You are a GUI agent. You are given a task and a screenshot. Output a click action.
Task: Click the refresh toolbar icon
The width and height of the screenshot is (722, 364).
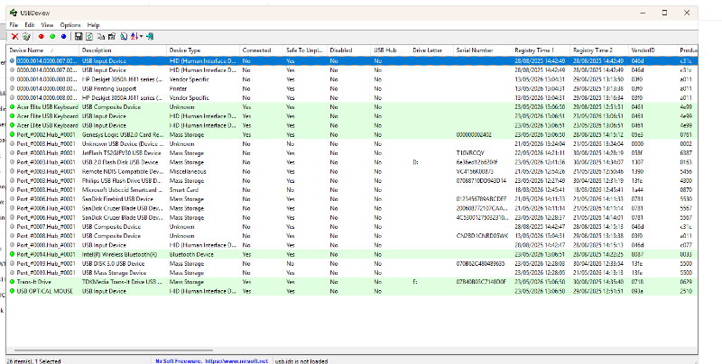89,36
